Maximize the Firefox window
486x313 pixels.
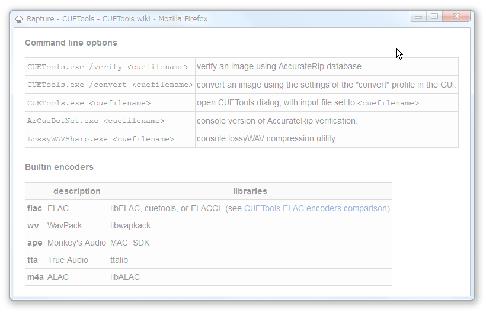point(434,16)
